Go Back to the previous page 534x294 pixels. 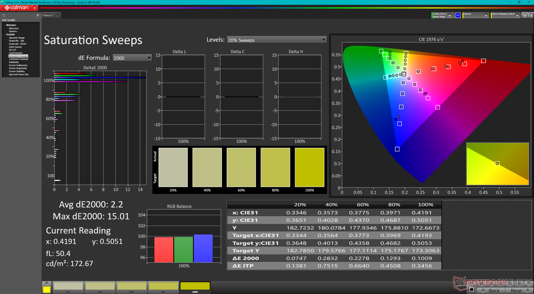491,290
